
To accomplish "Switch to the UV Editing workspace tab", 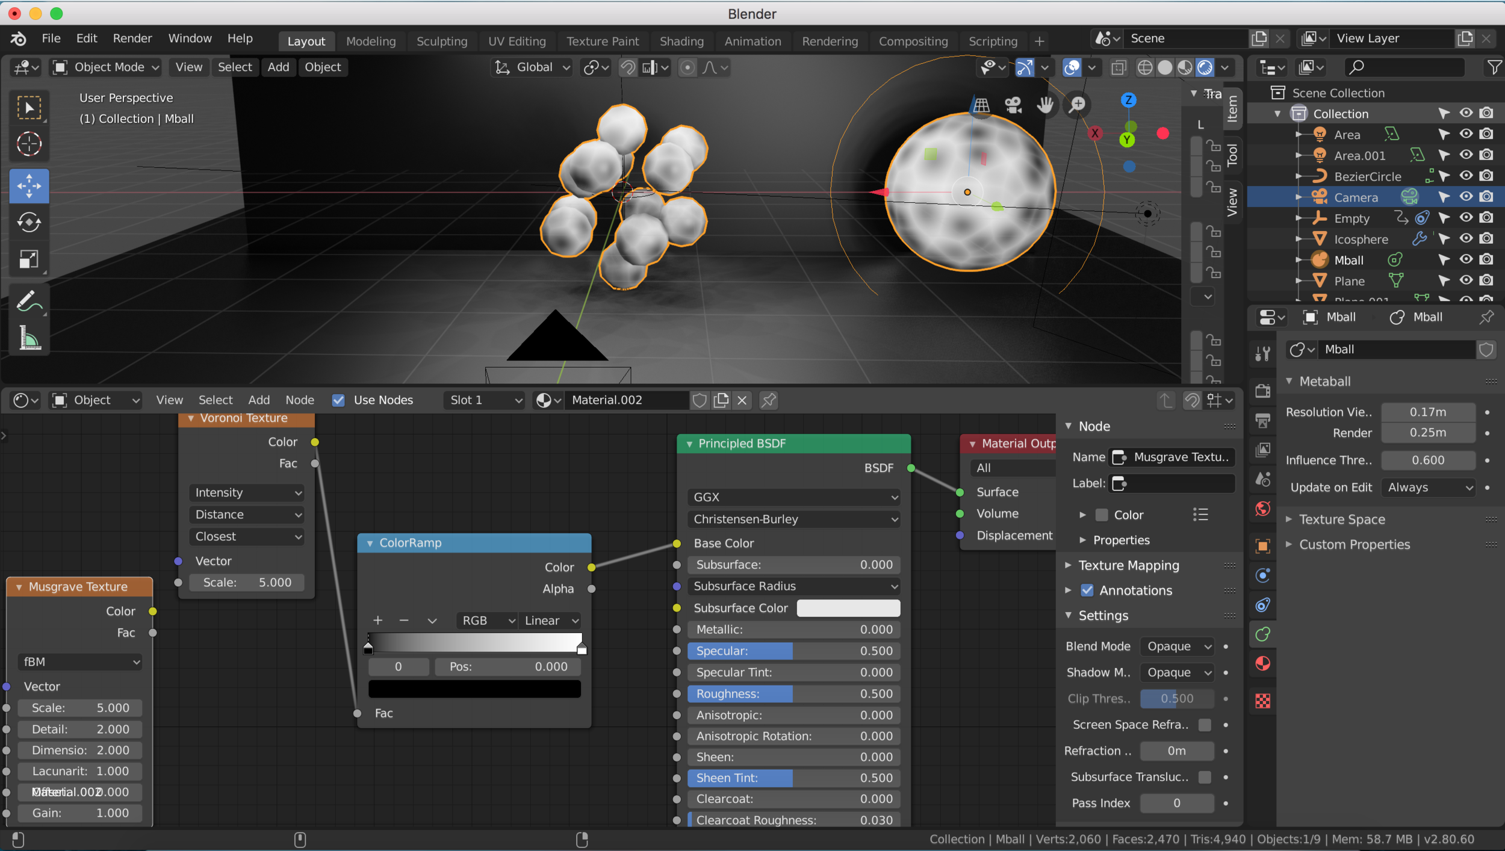I will click(x=517, y=42).
